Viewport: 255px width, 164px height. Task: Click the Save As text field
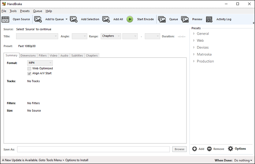(x=93, y=149)
